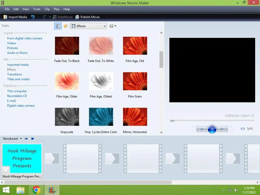This screenshot has height=195, width=260.
Task: Click the AutoMovie toolbar button
Action: (63, 17)
